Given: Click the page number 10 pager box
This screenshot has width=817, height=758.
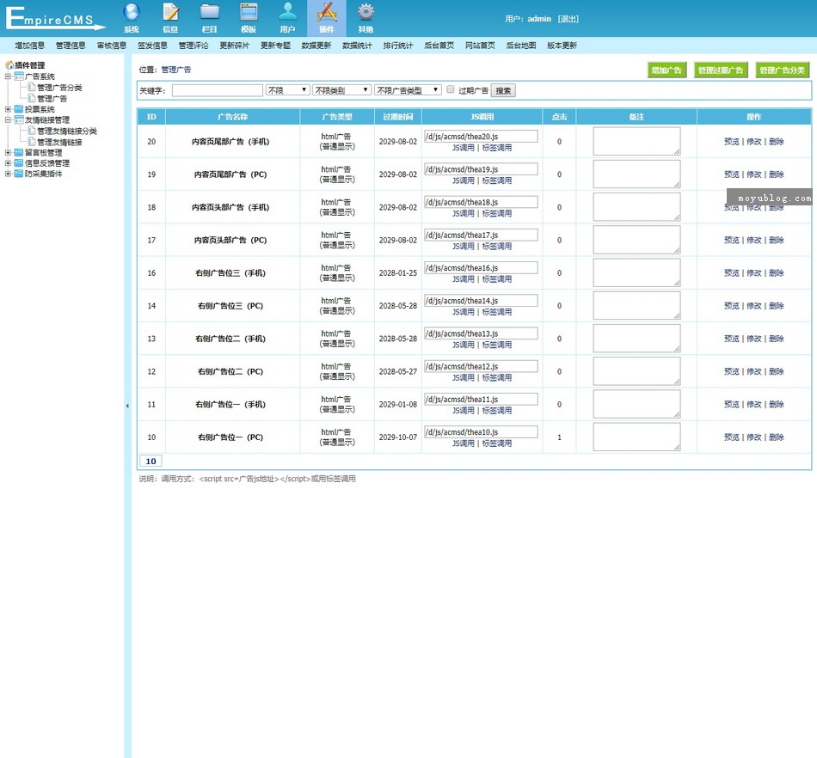Looking at the screenshot, I should coord(151,461).
